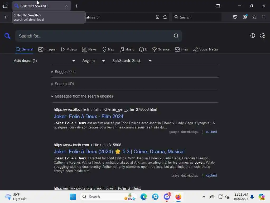Open the Firefox account icon
Screen dimensions: 270x203
tap(245, 17)
